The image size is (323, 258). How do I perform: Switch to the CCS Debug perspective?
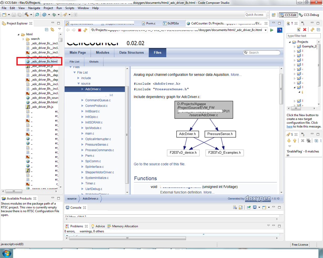pos(309,15)
